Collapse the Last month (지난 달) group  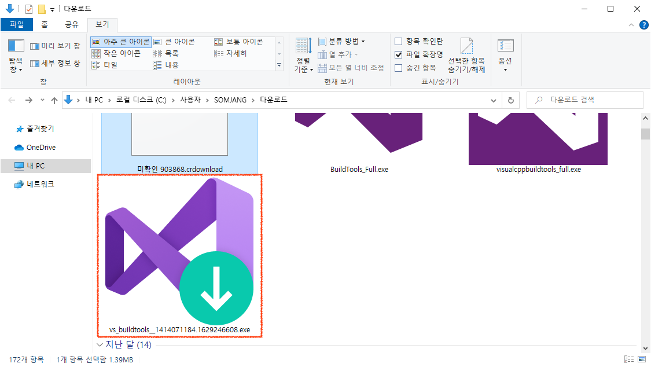pos(100,344)
